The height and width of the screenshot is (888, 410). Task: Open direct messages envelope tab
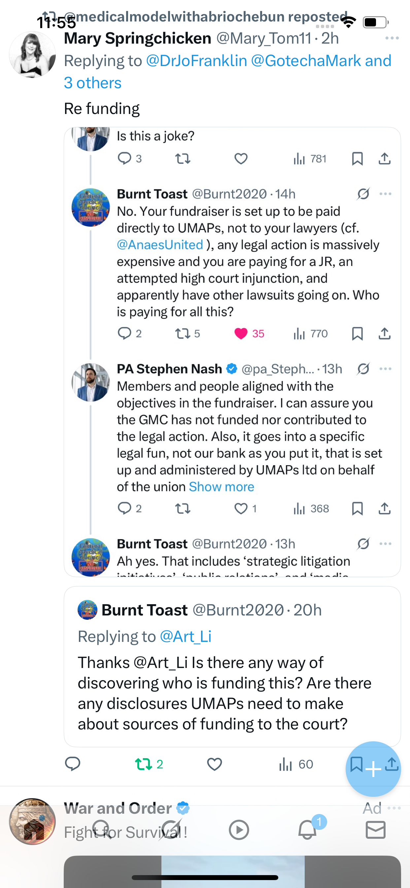click(x=375, y=830)
